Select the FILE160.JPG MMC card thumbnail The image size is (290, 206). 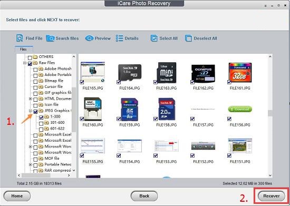click(93, 109)
